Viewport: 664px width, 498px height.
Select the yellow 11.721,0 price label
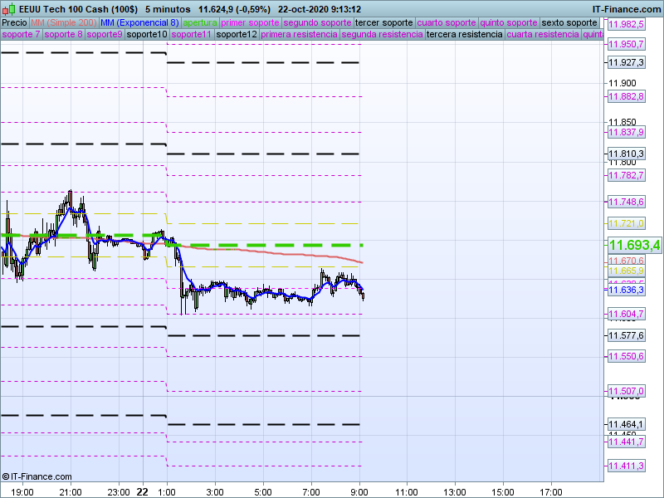(627, 224)
